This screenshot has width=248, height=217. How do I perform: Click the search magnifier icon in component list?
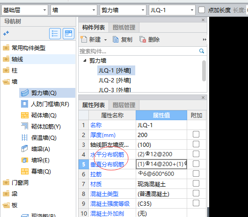coord(202,51)
